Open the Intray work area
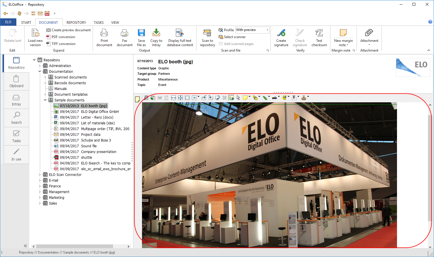This screenshot has height=257, width=434. [x=16, y=100]
